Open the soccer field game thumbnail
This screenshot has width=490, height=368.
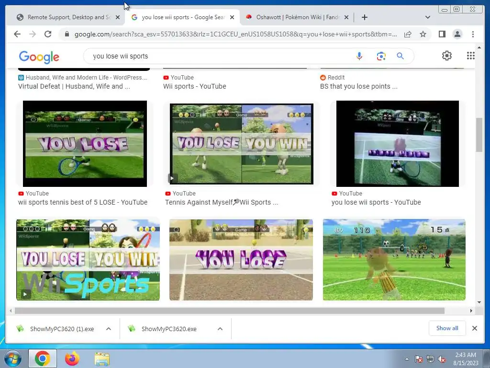pos(394,260)
